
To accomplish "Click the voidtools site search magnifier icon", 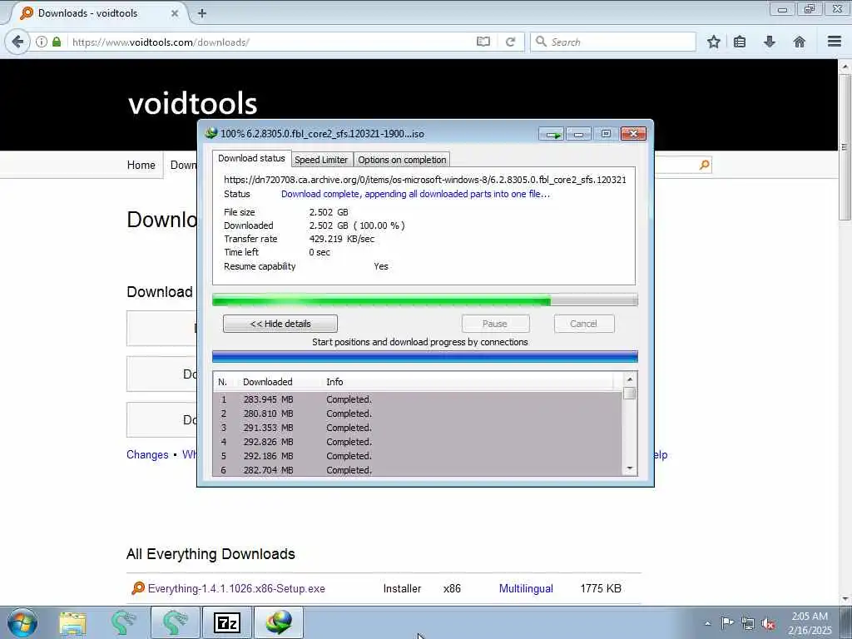I will [x=704, y=165].
